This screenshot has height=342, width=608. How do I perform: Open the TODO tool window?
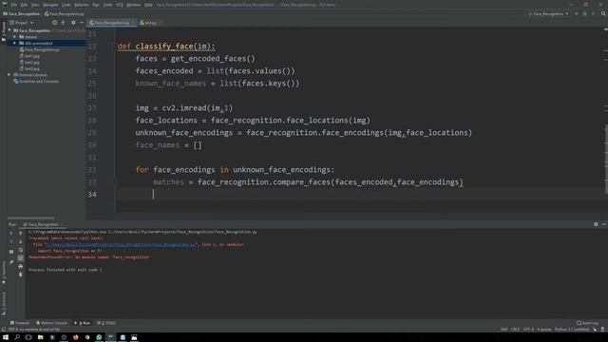pyautogui.click(x=106, y=323)
